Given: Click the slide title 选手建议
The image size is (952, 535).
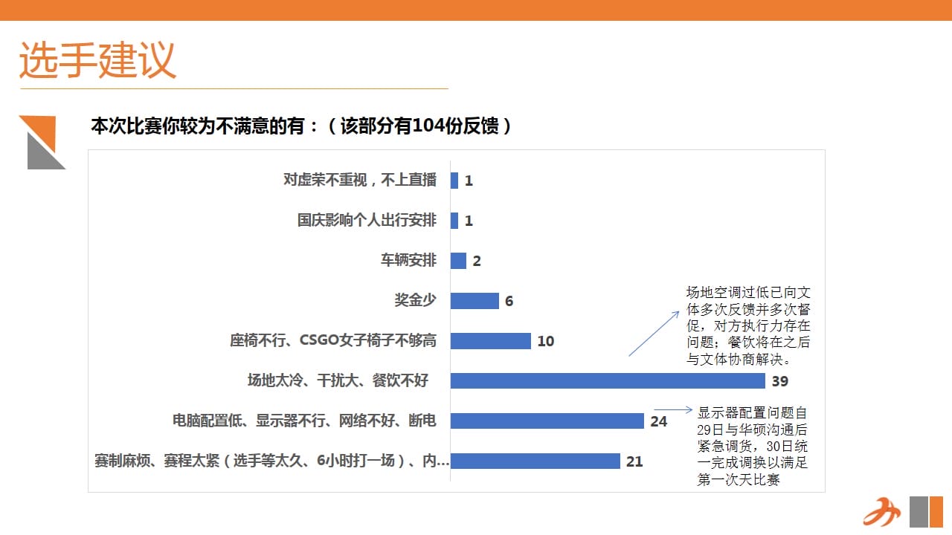Looking at the screenshot, I should coord(97,60).
